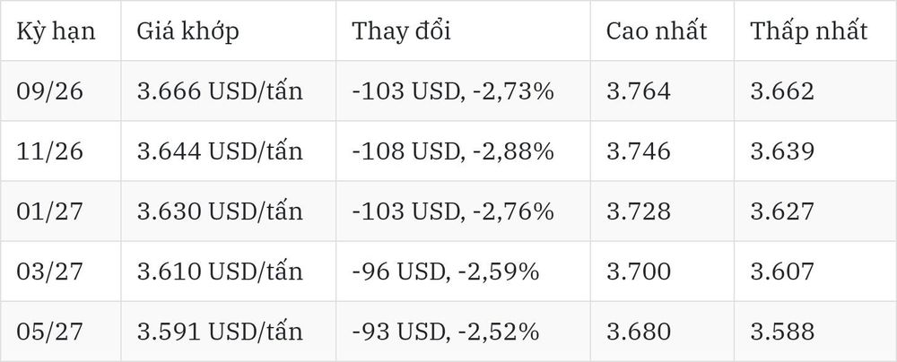
Task: Click the 3.630 USD/tấn price cell
Action: [x=220, y=211]
